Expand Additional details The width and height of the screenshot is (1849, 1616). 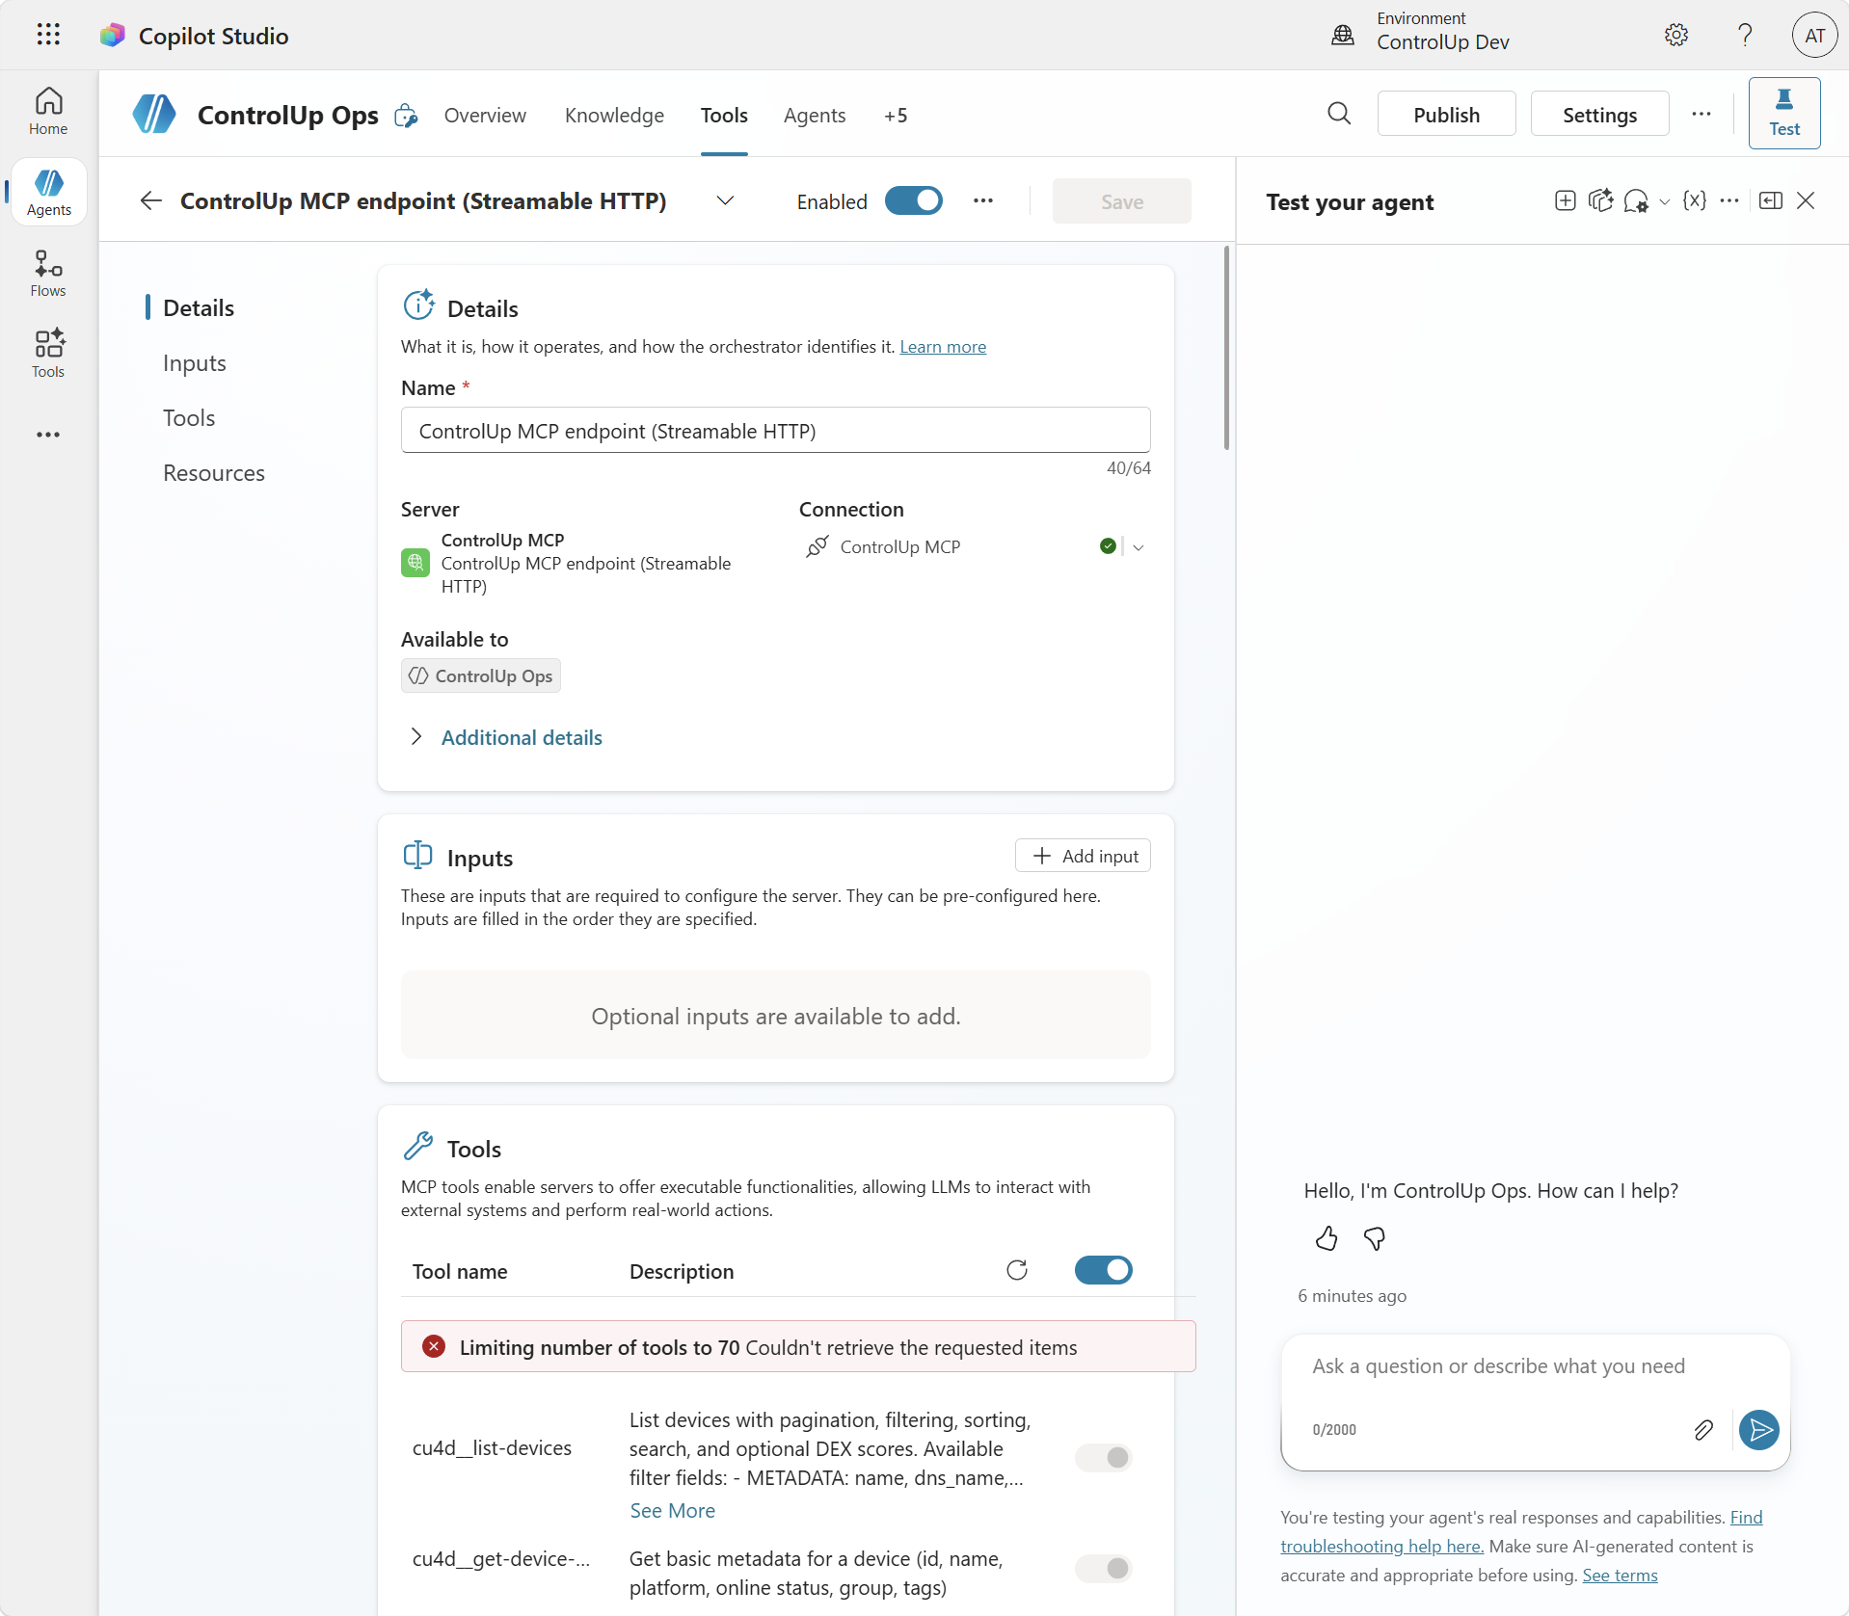(x=522, y=737)
